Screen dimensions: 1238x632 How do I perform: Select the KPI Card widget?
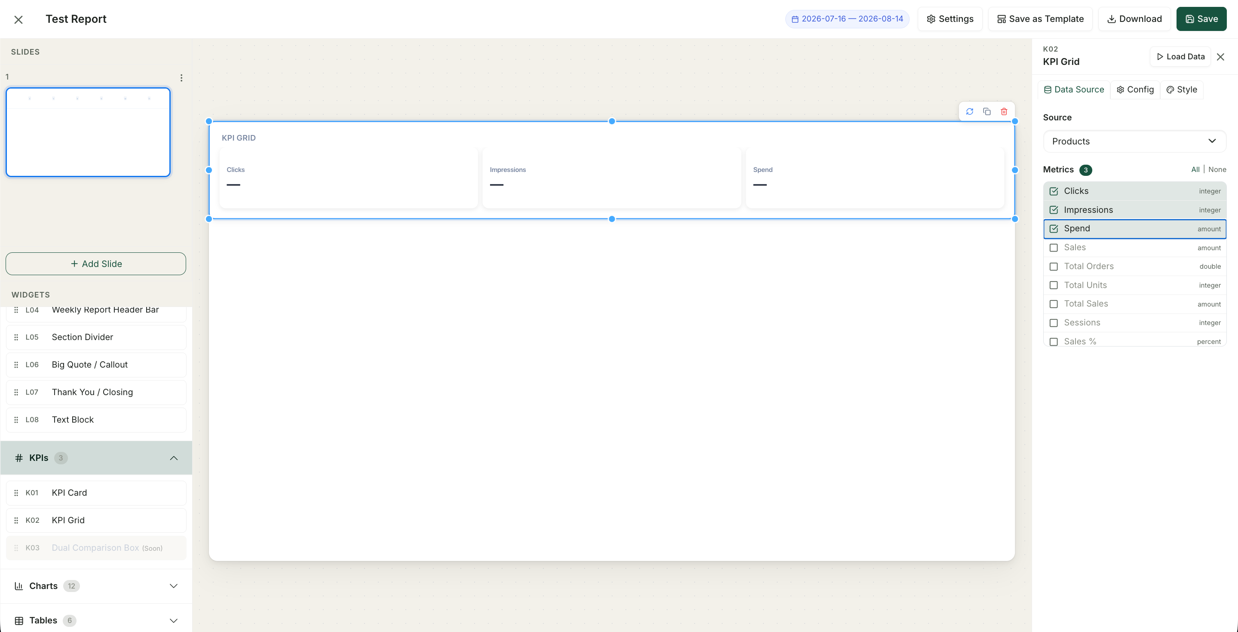(96, 493)
